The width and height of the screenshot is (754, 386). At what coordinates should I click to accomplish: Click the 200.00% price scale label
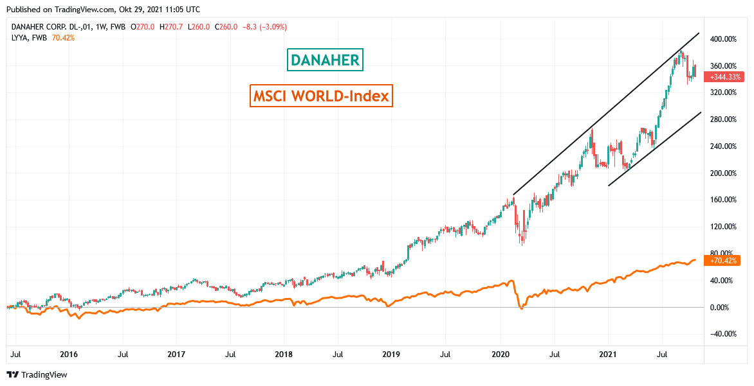pyautogui.click(x=722, y=173)
